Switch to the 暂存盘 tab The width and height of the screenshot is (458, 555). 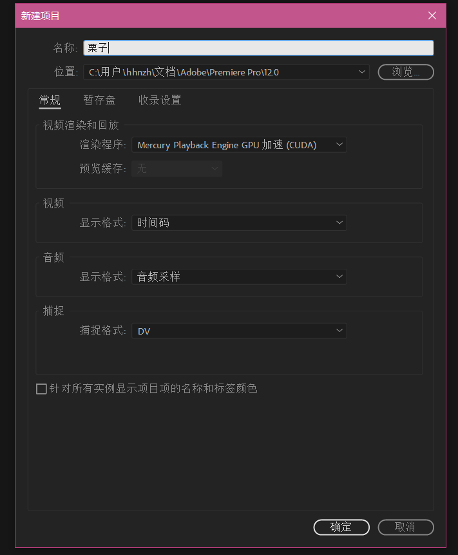click(x=99, y=100)
